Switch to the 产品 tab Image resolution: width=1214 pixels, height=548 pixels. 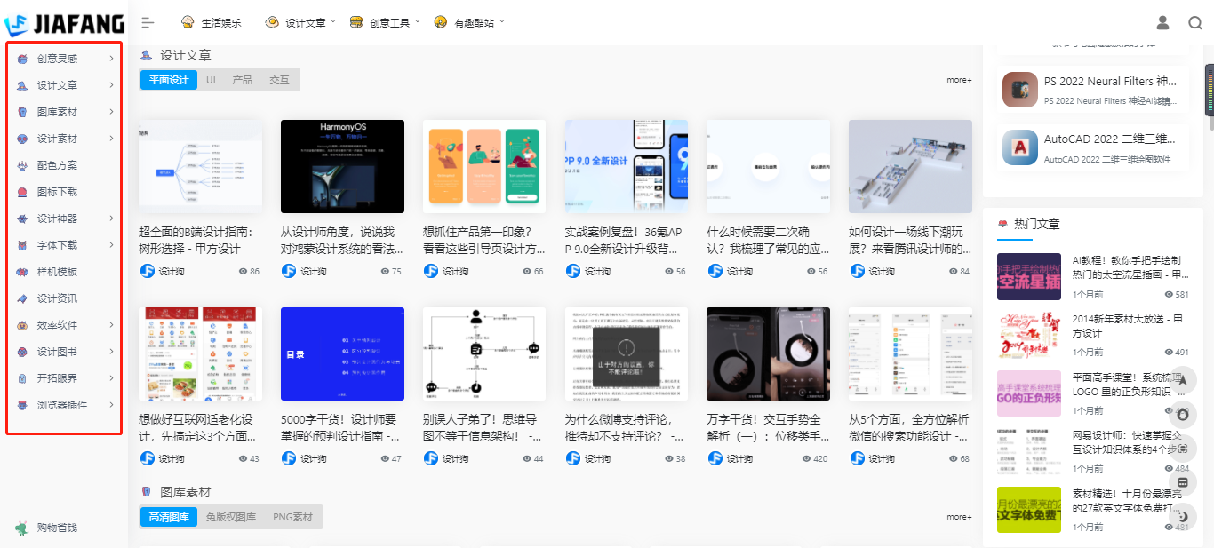(242, 80)
